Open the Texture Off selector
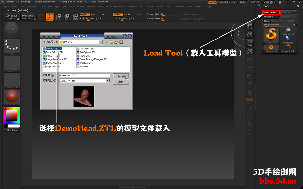Viewport: 303px width, 189px height. pos(12,81)
